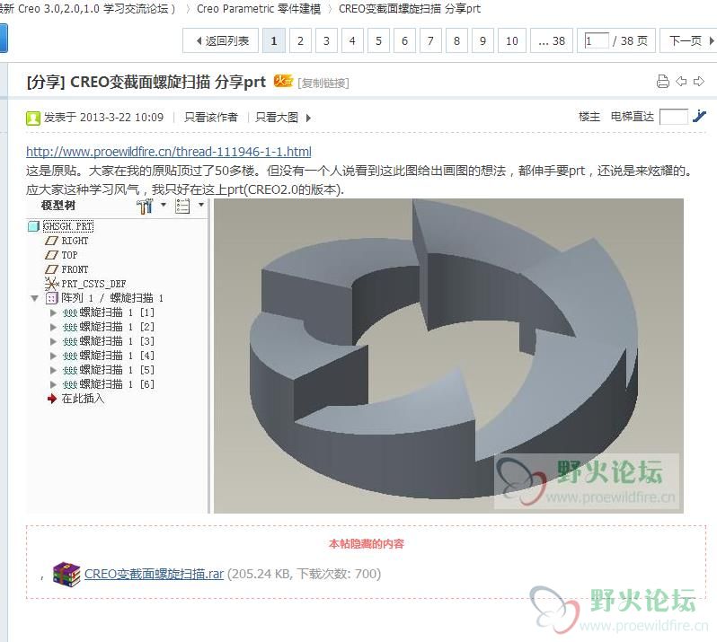Click the red insert-here arrow icon

click(x=52, y=399)
